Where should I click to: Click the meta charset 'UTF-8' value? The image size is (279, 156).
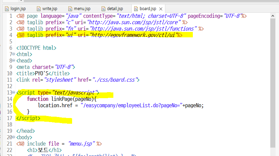click(64, 67)
